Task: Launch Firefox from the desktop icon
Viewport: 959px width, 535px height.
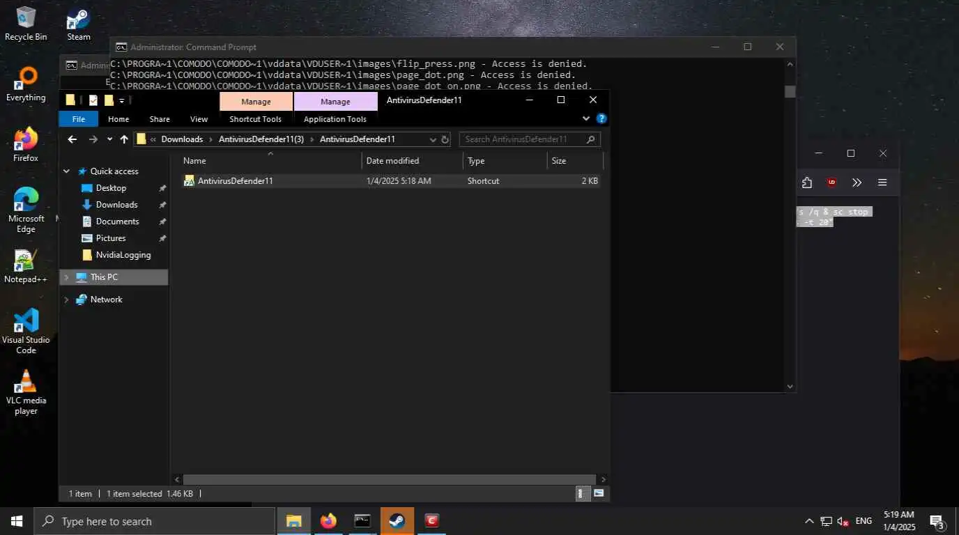Action: coord(26,145)
